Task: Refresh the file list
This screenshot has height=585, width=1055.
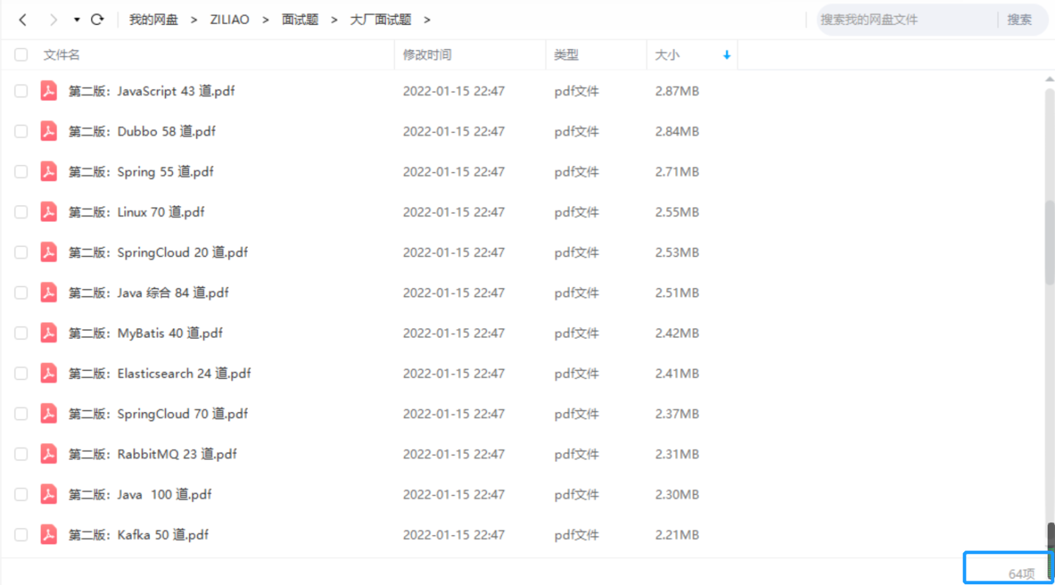Action: coord(97,20)
